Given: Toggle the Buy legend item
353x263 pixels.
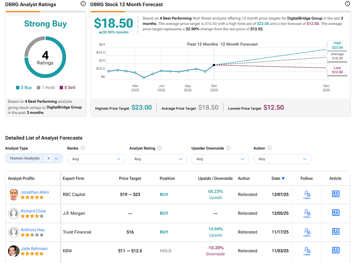Looking at the screenshot, I should 24,87.
